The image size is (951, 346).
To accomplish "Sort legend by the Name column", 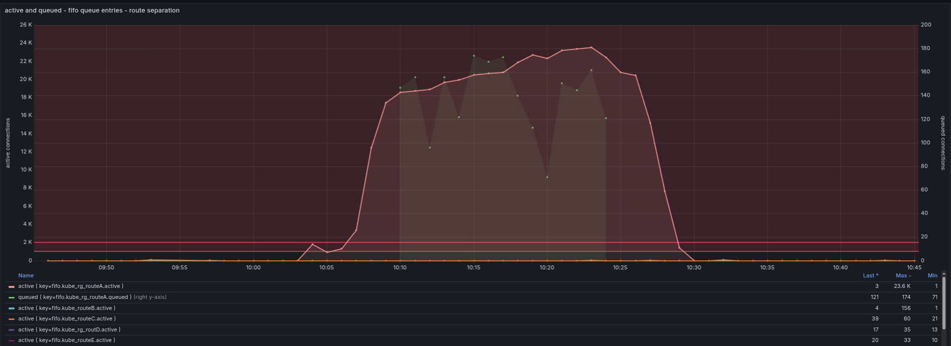I will [26, 275].
